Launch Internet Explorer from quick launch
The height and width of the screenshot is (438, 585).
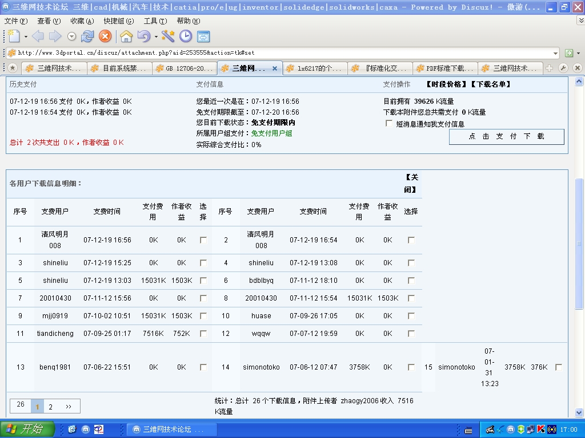pos(72,429)
